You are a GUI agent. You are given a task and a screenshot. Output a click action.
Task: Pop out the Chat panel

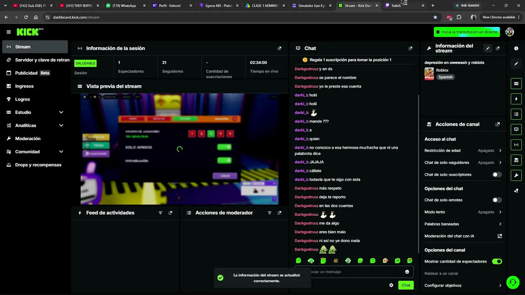point(410,48)
